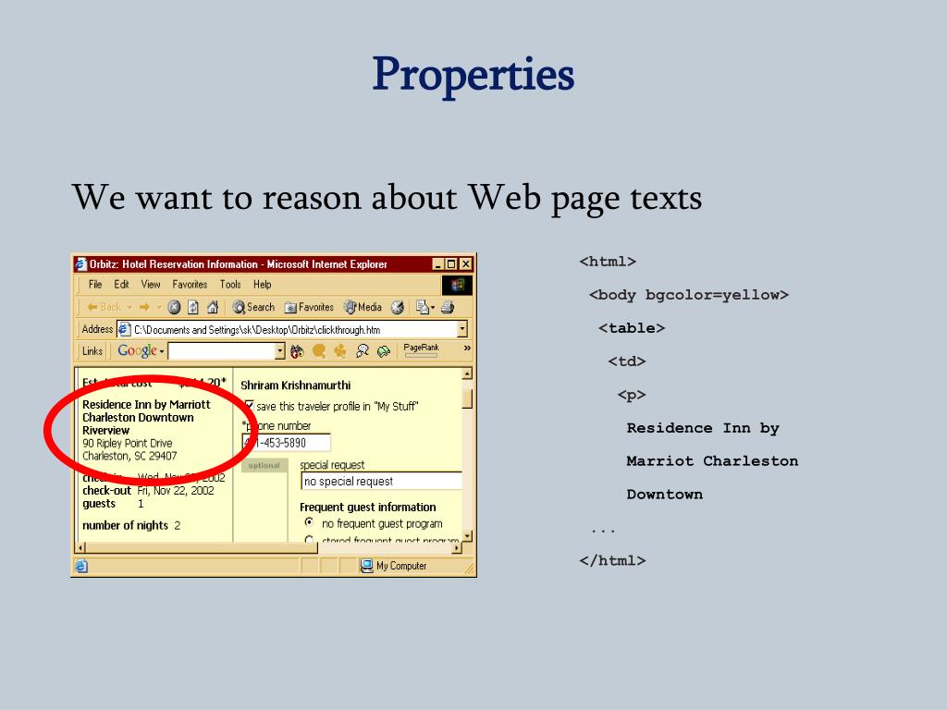Screen dimensions: 947x710
Task: Open the Back button history dropdown arrow
Action: pos(129,307)
